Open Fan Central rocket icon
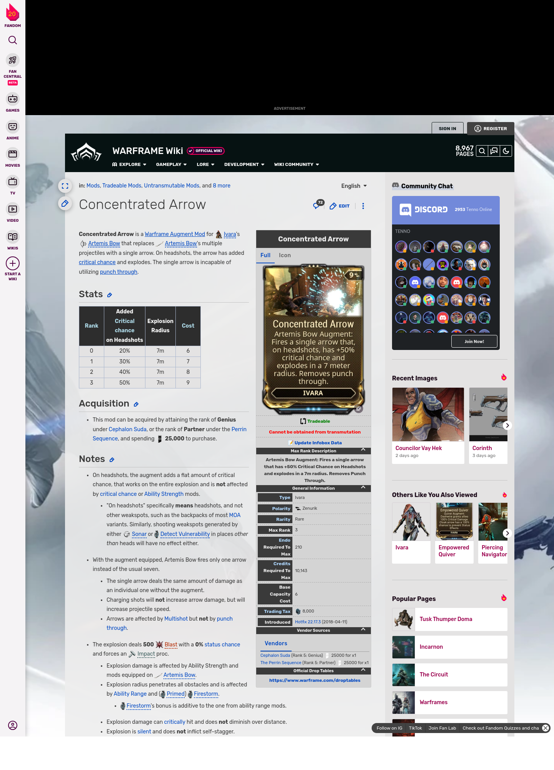 pyautogui.click(x=13, y=60)
